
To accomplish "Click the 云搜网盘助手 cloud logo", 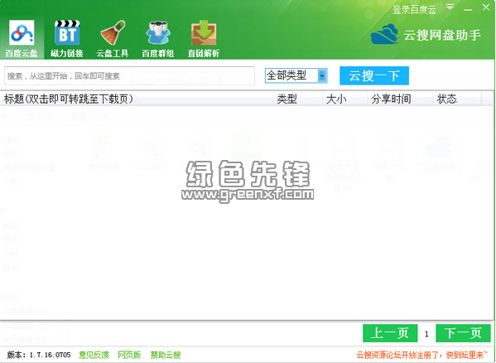I will point(385,34).
